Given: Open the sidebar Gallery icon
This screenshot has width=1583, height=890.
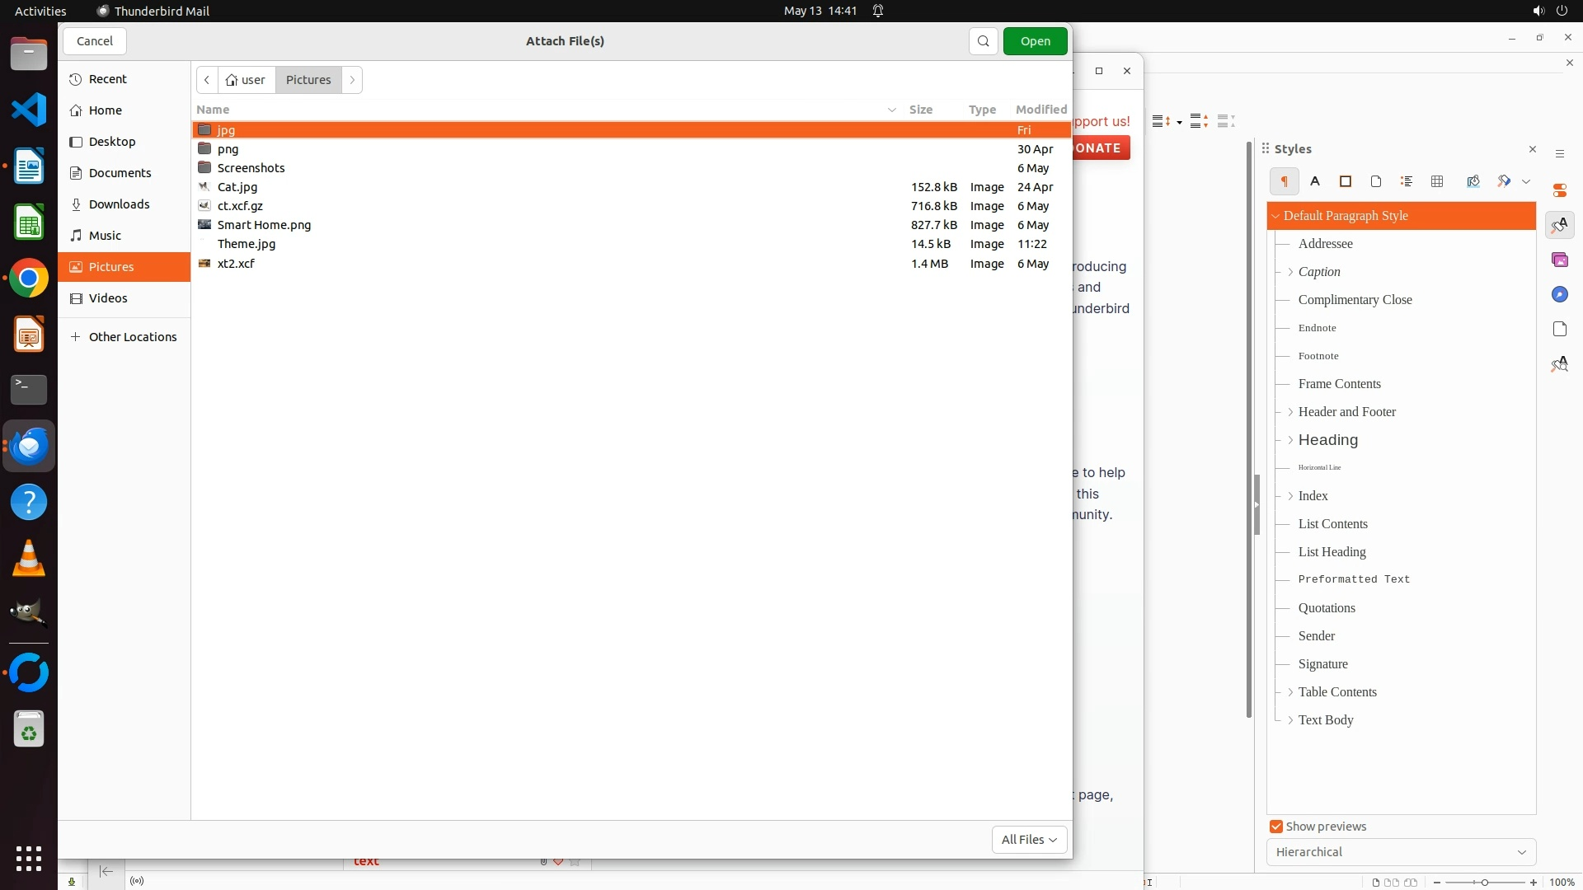Looking at the screenshot, I should 1559,260.
